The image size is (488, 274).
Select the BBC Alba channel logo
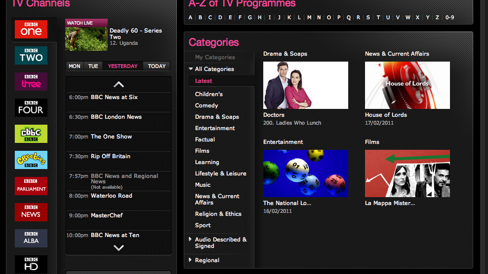[x=31, y=238]
